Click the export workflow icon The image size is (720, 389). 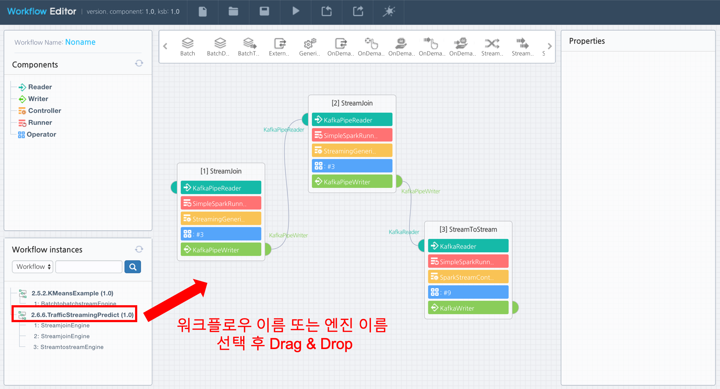click(358, 11)
